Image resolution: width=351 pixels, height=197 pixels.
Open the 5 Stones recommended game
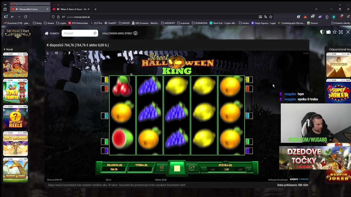pyautogui.click(x=339, y=65)
